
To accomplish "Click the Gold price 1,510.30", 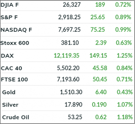I will tap(71, 92).
